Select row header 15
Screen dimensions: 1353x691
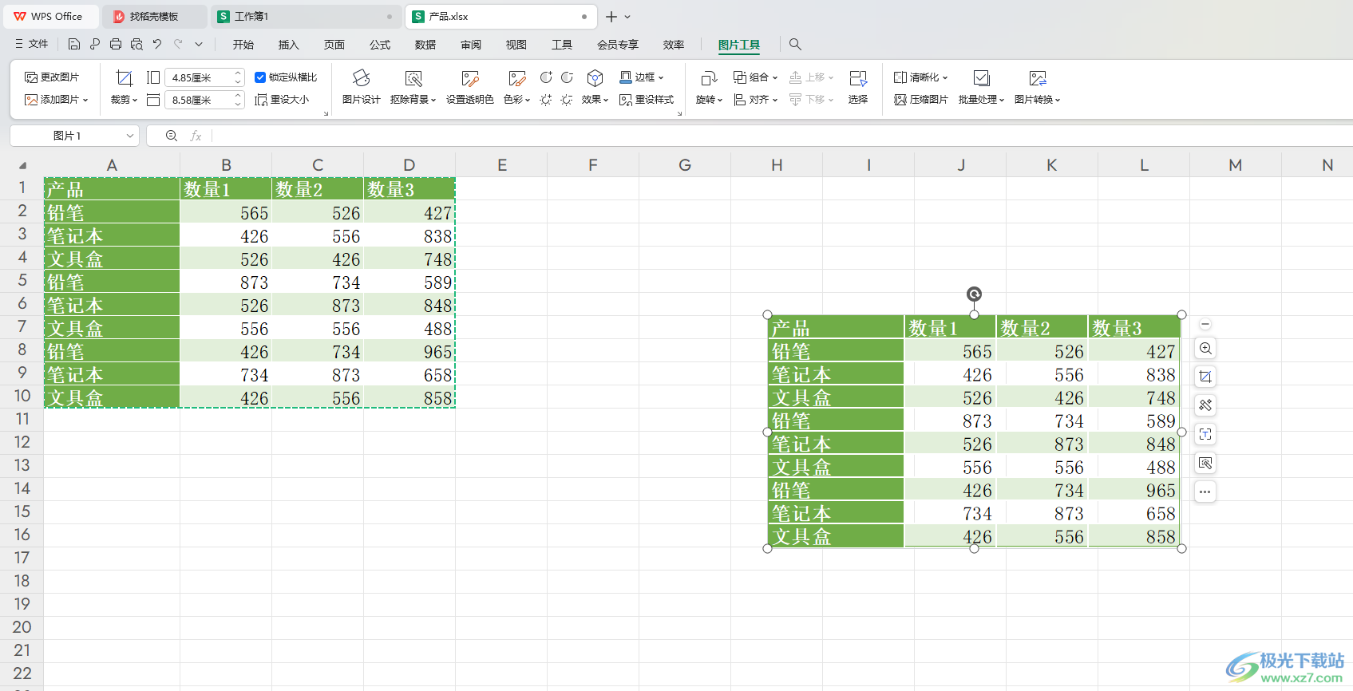click(22, 511)
